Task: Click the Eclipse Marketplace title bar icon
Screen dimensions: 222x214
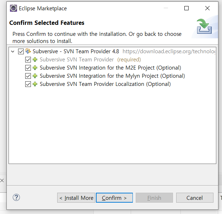Action: pyautogui.click(x=13, y=8)
